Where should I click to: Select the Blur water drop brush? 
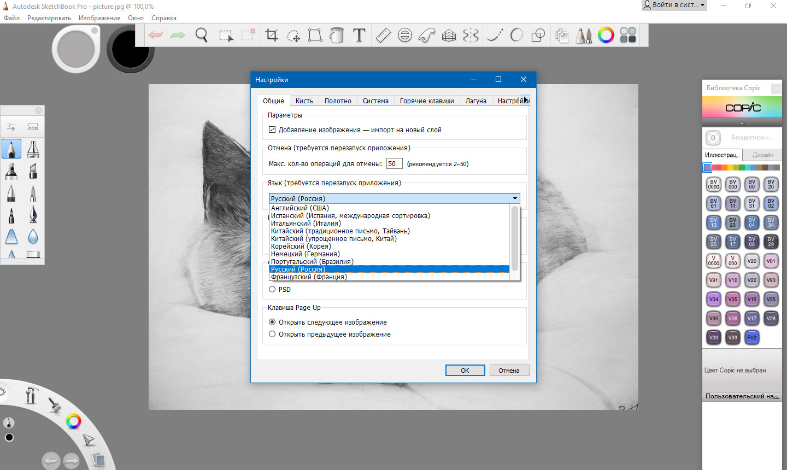point(33,236)
